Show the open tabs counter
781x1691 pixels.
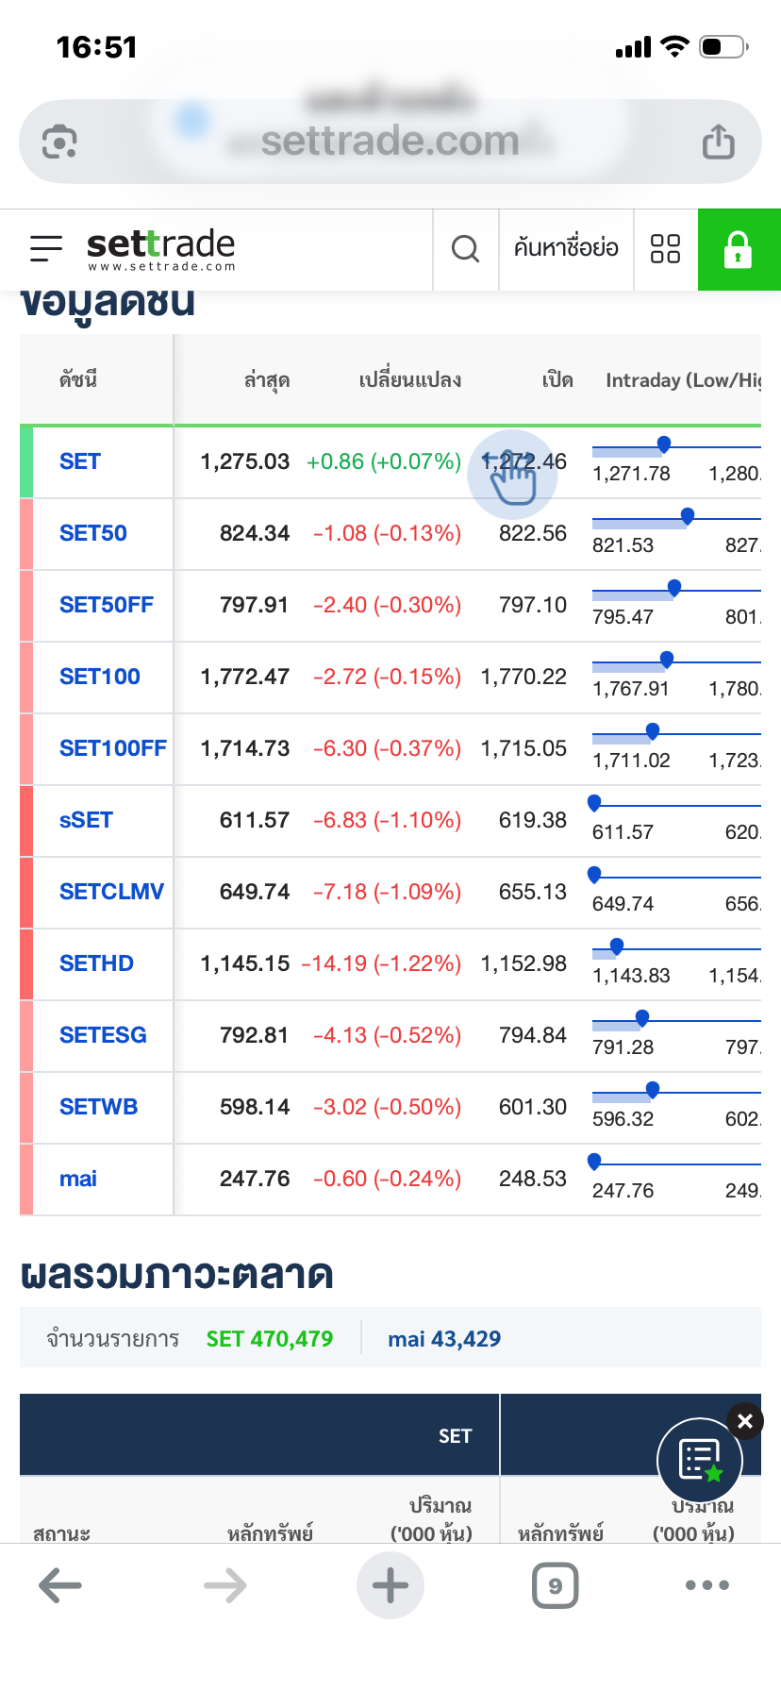point(556,1585)
